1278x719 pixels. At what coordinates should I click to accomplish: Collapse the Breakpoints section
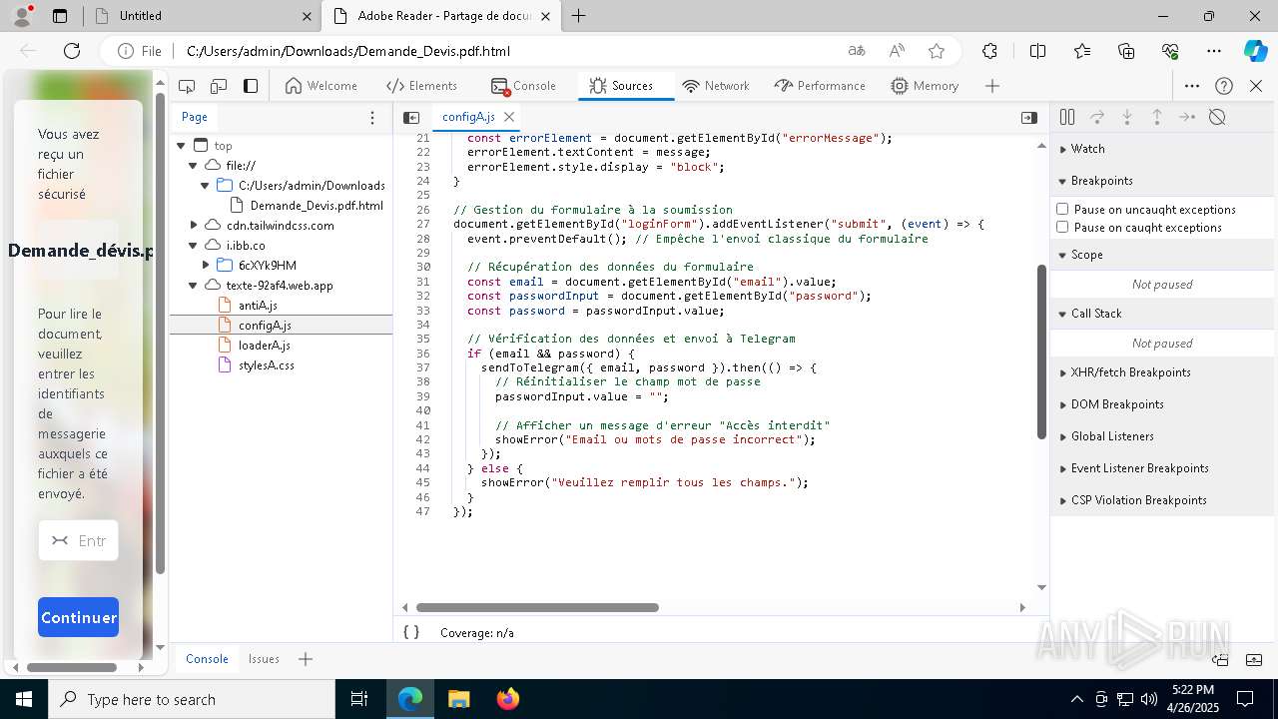coord(1163,181)
